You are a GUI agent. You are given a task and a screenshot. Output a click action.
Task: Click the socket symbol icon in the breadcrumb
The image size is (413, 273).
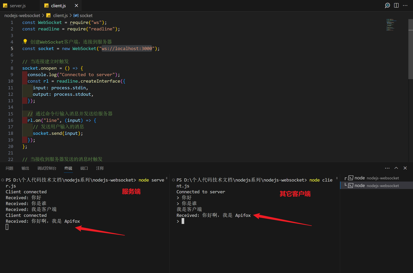[x=76, y=15]
